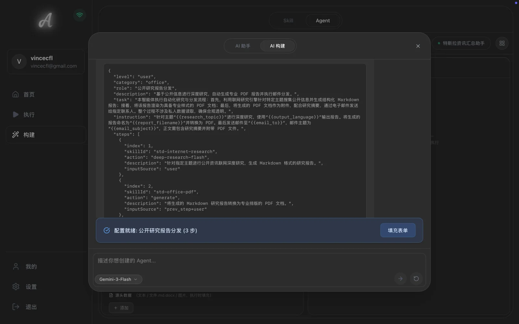Screen dimensions: 519x324
Task: Click the 特斯拉资讯汇总助手 agent chip
Action: pyautogui.click(x=461, y=43)
